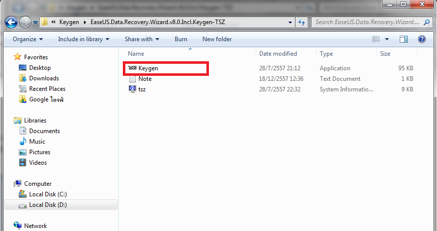Screen dimensions: 437x231
Task: Click the System Informatio... type cell
Action: click(x=346, y=89)
